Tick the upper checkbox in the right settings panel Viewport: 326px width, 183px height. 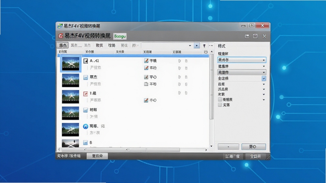[220, 100]
